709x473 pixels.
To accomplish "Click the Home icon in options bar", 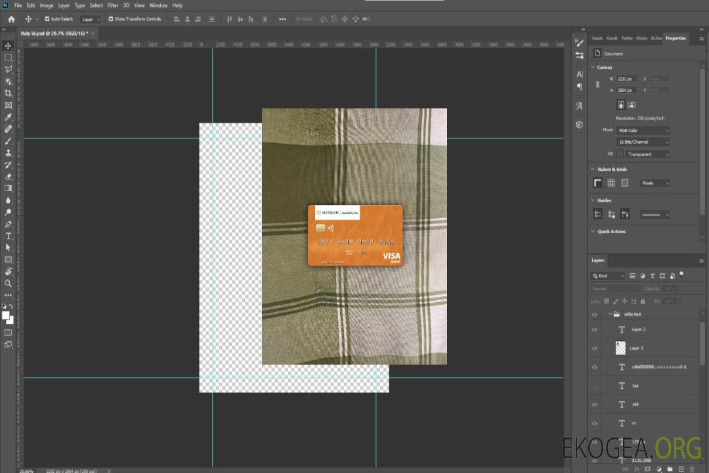I will (11, 19).
